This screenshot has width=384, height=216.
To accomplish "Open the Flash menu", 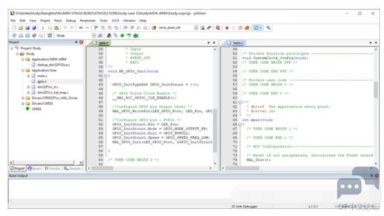I will coord(58,21).
